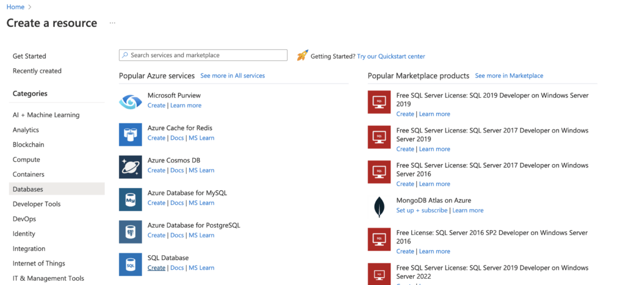625x285 pixels.
Task: Open MS Learn for Azure Database for PostgreSQL
Action: [x=201, y=235]
